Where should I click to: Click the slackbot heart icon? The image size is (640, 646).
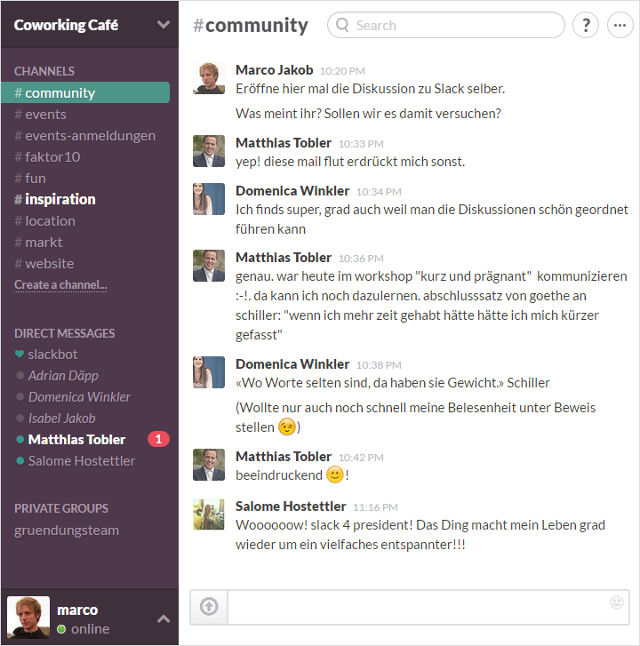coord(20,354)
